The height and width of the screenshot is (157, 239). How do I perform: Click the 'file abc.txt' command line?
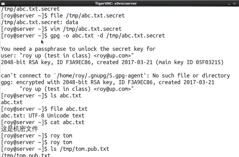[x=44, y=109]
